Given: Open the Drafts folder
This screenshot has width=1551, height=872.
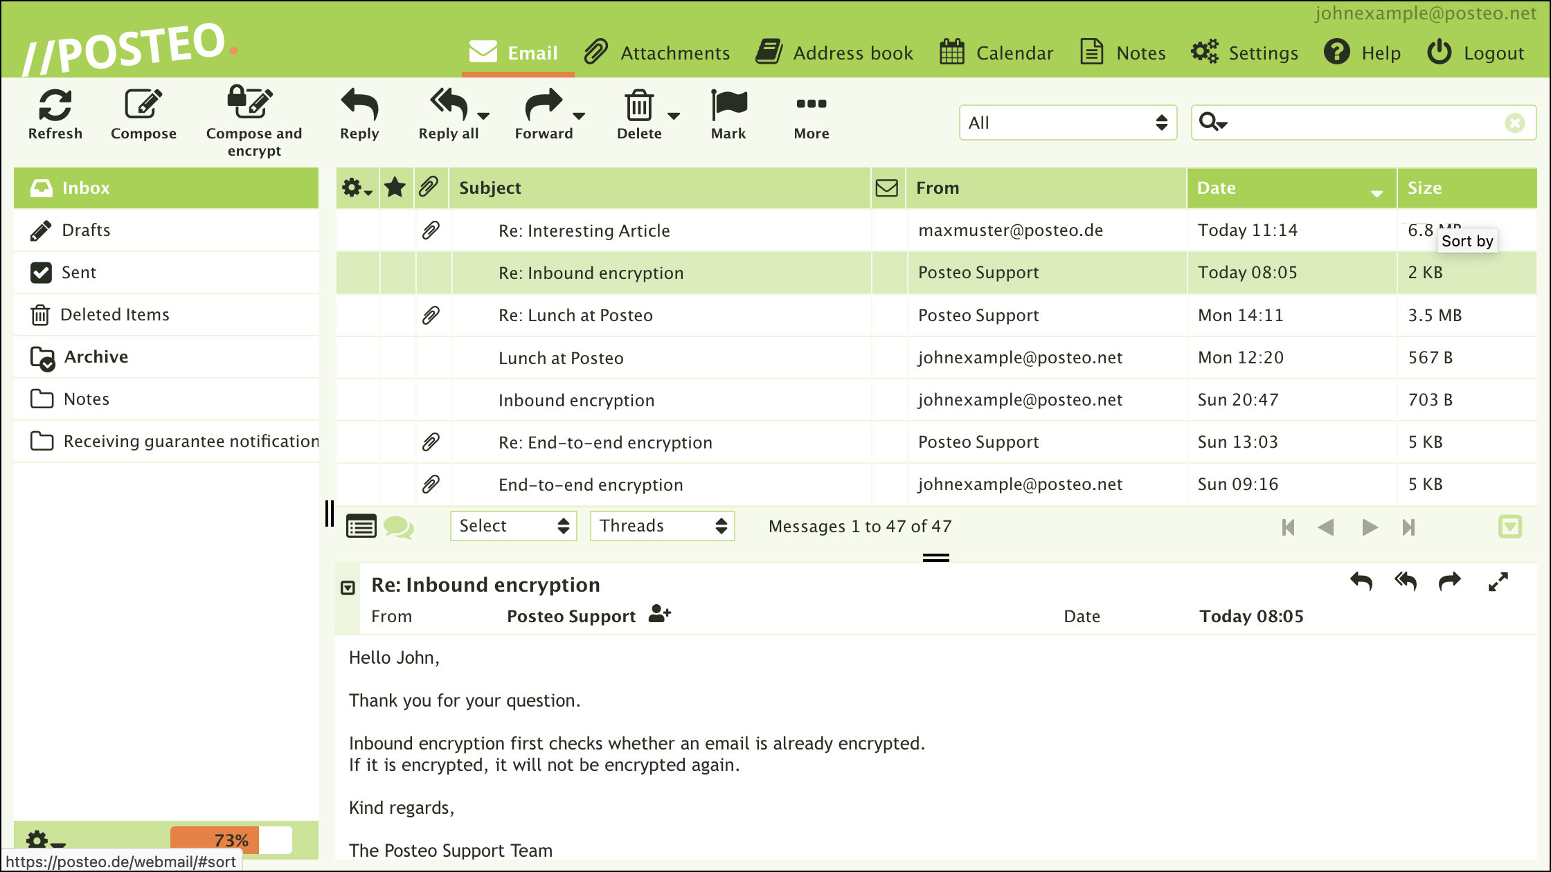Looking at the screenshot, I should tap(166, 230).
